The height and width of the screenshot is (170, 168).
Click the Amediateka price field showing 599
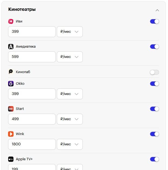tap(32, 57)
